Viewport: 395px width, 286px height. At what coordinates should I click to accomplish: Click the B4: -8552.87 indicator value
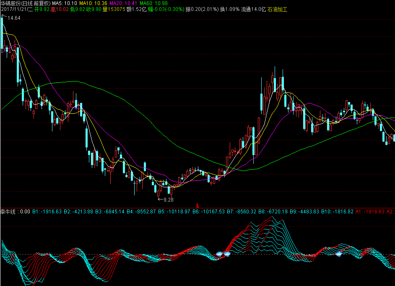pyautogui.click(x=141, y=212)
